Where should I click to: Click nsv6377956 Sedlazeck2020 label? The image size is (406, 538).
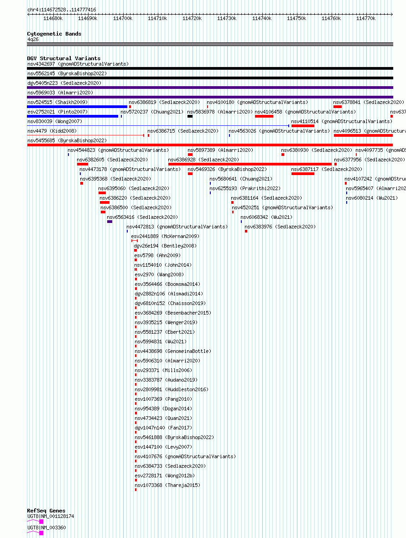click(370, 160)
